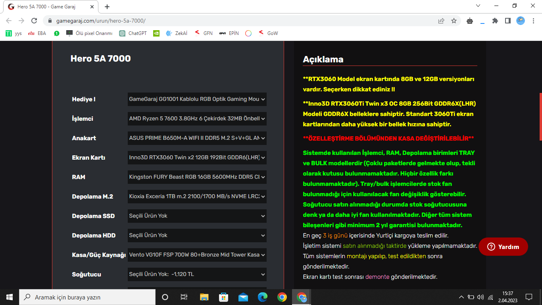Image resolution: width=542 pixels, height=305 pixels.
Task: Click the red Yardım help button
Action: [x=503, y=247]
